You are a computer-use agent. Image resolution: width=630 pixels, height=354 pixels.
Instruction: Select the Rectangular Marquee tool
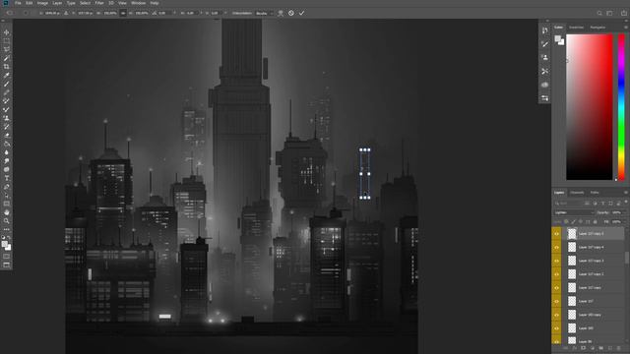coord(7,41)
